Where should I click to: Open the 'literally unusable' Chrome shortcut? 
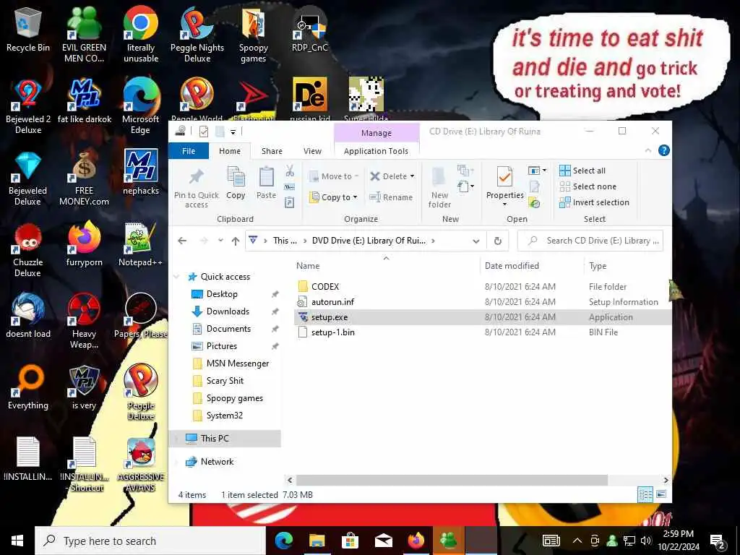pyautogui.click(x=141, y=35)
